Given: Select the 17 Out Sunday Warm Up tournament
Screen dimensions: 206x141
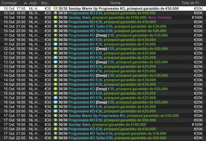Looking at the screenshot, I should click(x=103, y=115).
